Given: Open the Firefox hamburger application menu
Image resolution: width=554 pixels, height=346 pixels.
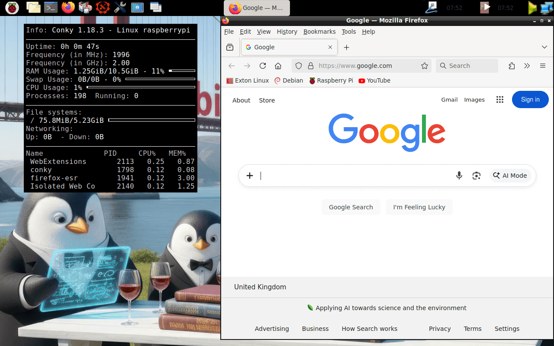Looking at the screenshot, I should coord(542,66).
